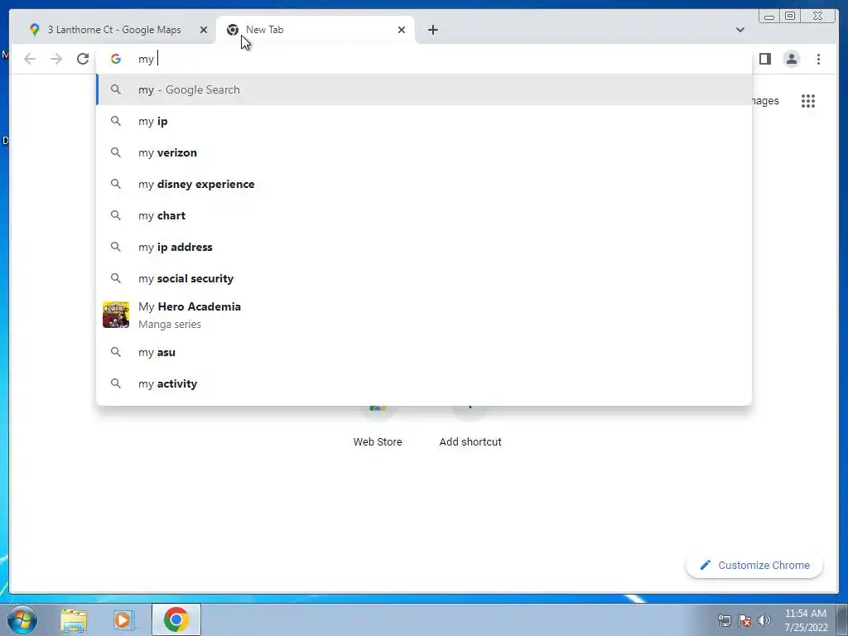848x636 pixels.
Task: Switch to the 3 Lanthorne Ct Google Maps tab
Action: click(114, 30)
